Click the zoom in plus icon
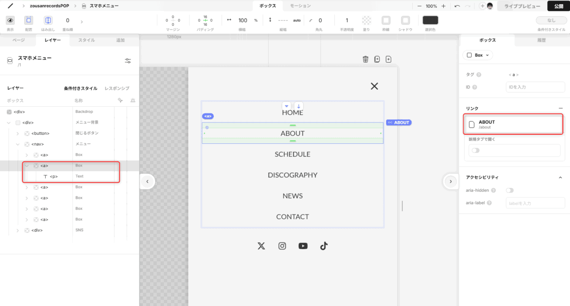The height and width of the screenshot is (306, 570). tap(443, 6)
